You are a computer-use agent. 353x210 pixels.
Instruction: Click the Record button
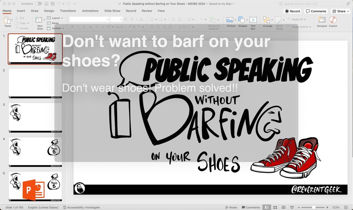[x=292, y=11]
